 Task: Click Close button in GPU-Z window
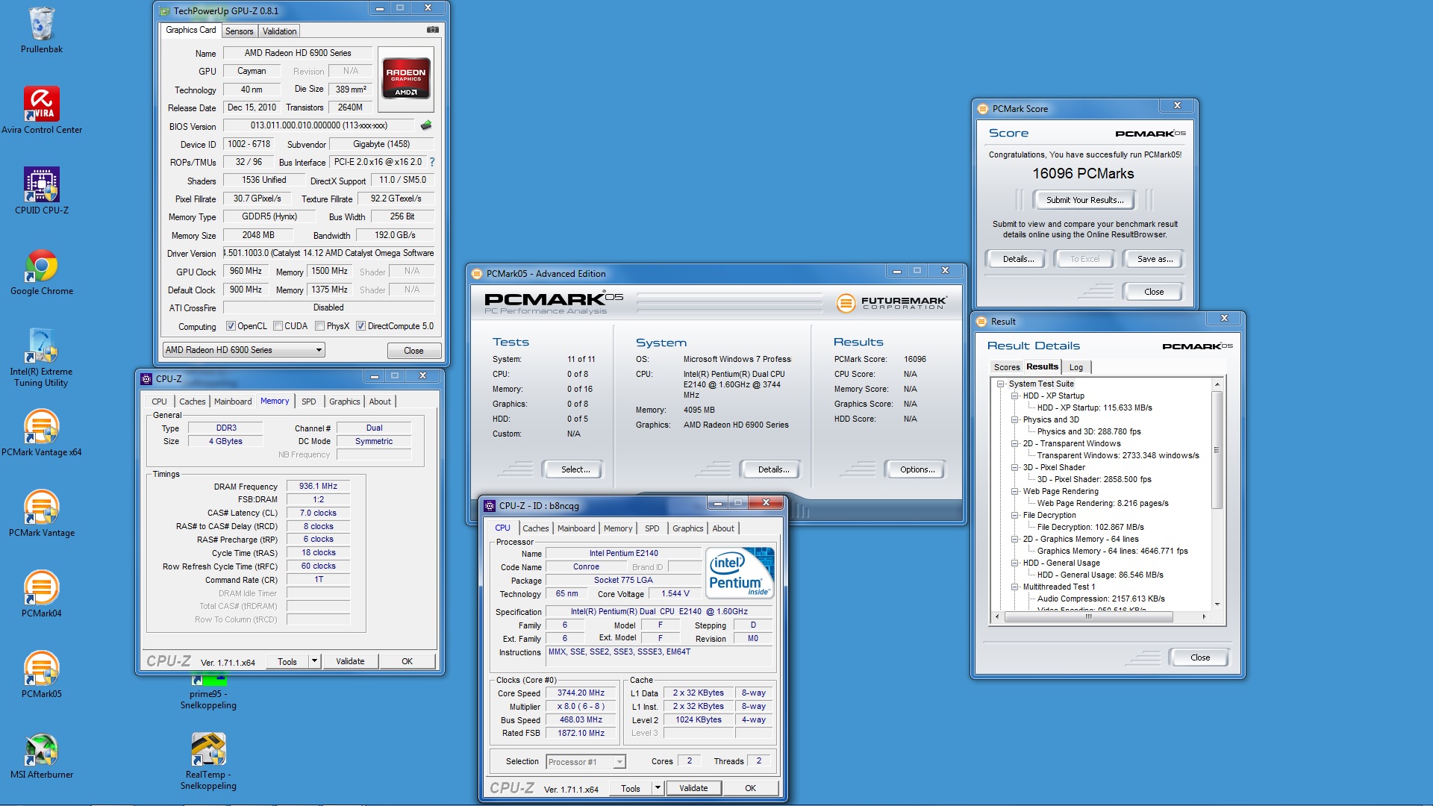[413, 351]
